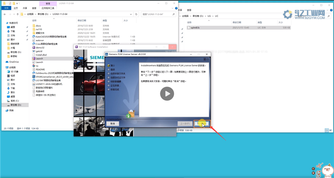The height and width of the screenshot is (178, 334).
Task: Switch to details view via the icon in the LIC window status bar
Action: [x=326, y=130]
